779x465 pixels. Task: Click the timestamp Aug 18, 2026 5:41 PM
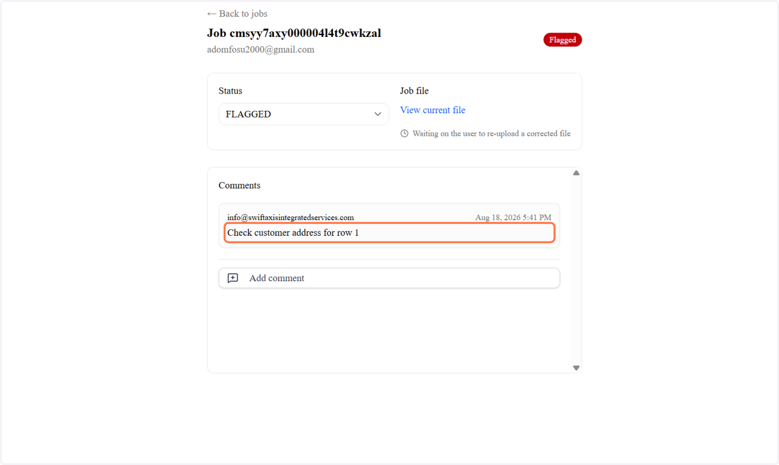point(513,218)
